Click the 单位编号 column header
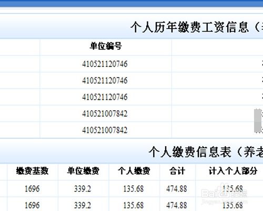Viewport: 263px width, 211px height. pos(106,46)
